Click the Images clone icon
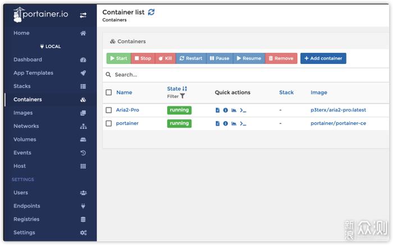 [x=83, y=113]
